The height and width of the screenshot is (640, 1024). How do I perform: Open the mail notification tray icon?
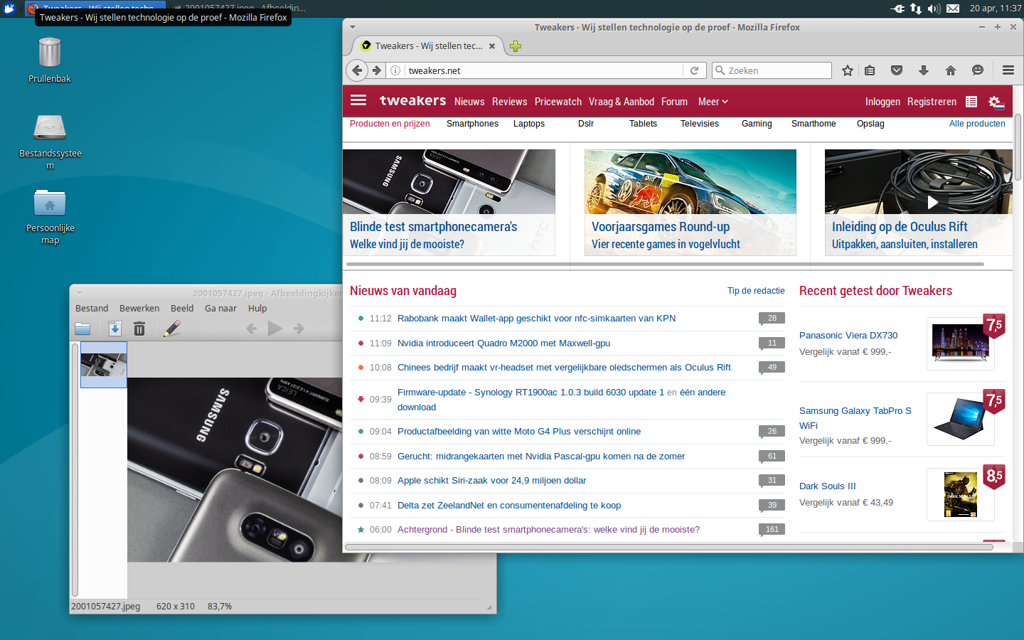(953, 9)
